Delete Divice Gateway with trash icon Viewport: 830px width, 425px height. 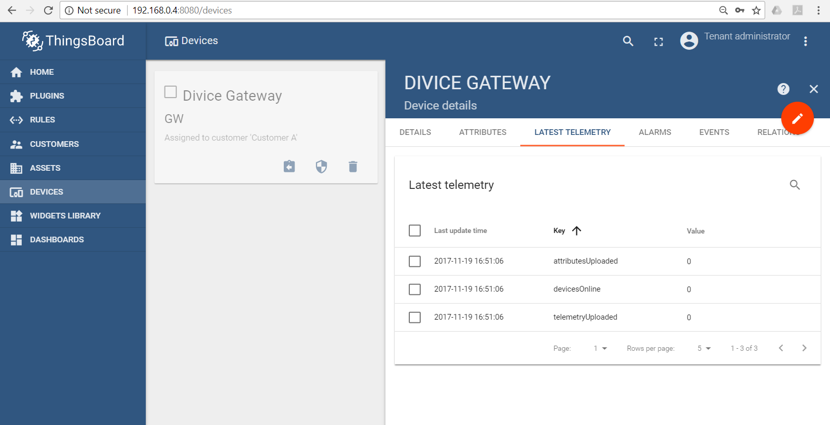353,166
